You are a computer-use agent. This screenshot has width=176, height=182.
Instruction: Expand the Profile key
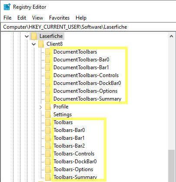pos(41,107)
